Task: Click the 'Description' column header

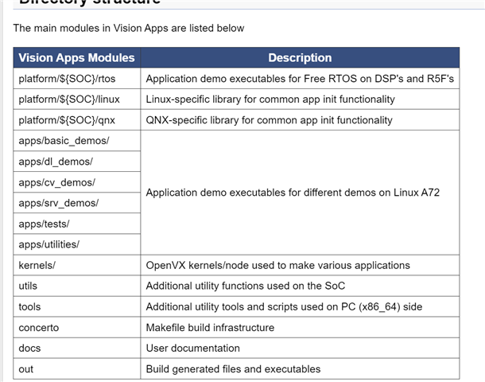Action: pyautogui.click(x=300, y=58)
